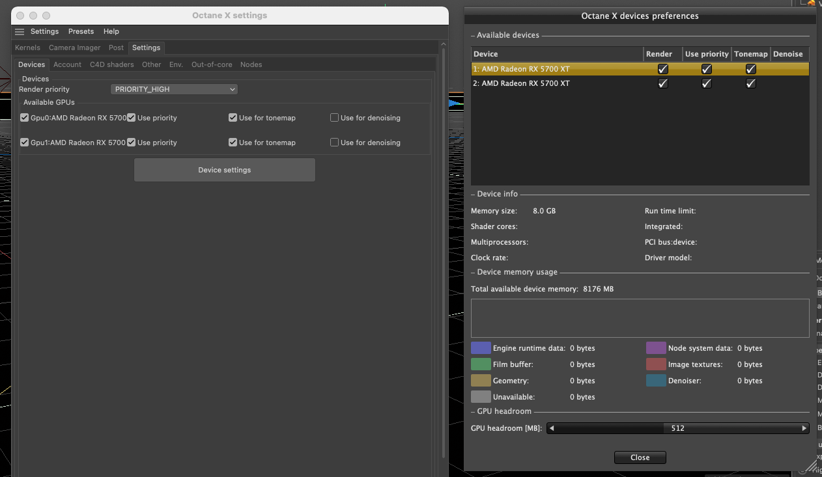Click the GPU headroom slider value 512
The width and height of the screenshot is (822, 477).
coord(678,428)
